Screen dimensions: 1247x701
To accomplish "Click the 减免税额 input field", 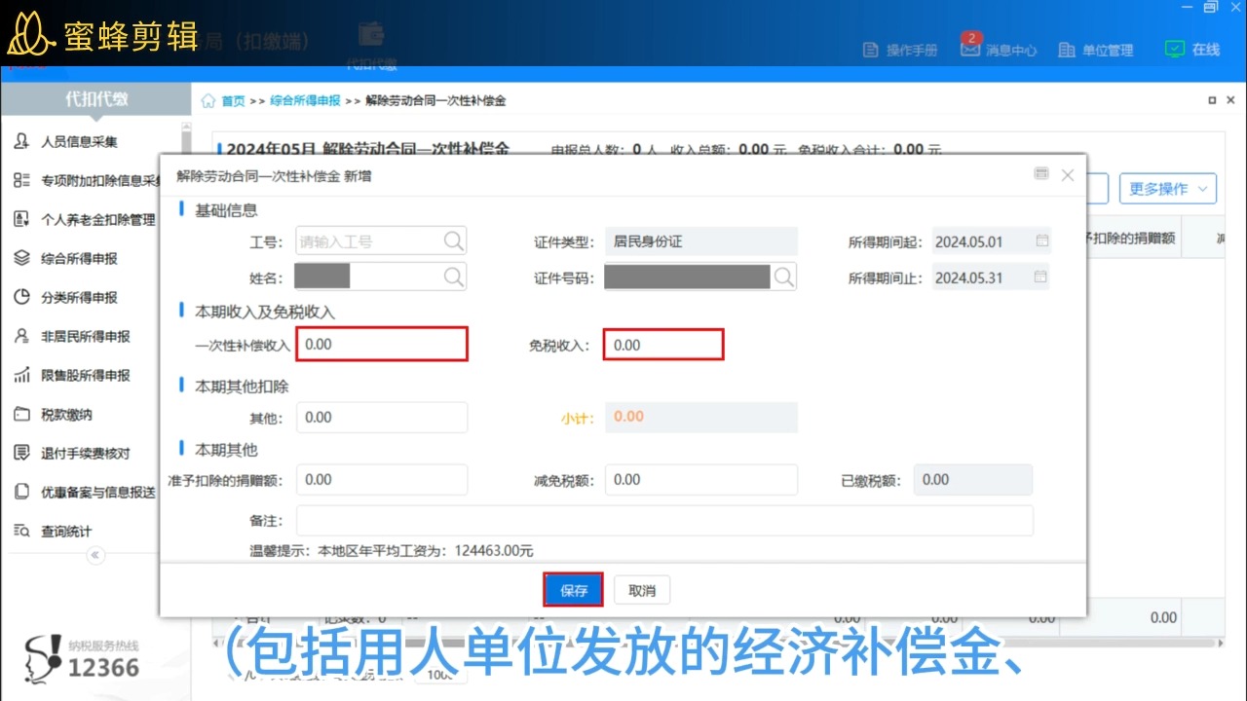I will tap(701, 479).
